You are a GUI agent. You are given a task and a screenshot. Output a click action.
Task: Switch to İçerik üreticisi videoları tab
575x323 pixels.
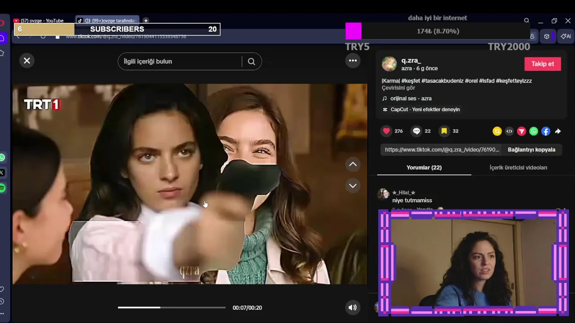(518, 167)
